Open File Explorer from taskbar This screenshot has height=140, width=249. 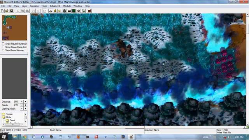coord(15,137)
